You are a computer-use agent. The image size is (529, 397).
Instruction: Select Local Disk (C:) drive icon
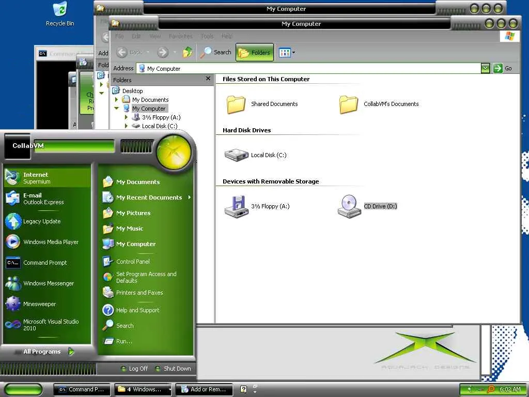point(255,155)
